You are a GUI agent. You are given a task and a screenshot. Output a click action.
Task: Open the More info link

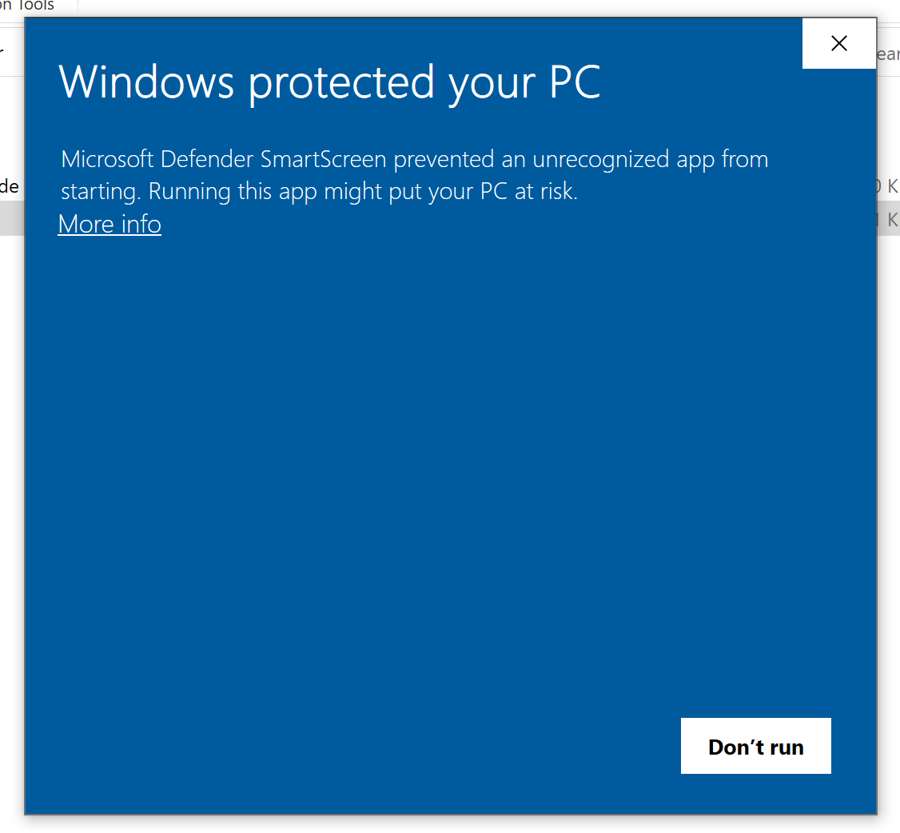[110, 225]
